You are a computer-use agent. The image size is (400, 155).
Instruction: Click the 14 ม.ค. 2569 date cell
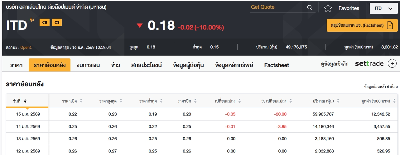coord(28,126)
